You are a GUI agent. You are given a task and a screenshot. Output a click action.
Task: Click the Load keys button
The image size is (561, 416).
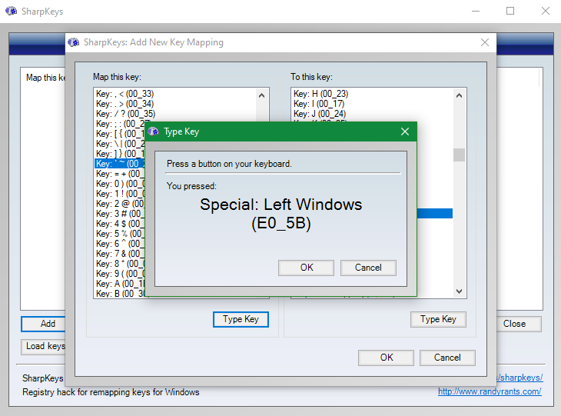coord(43,347)
